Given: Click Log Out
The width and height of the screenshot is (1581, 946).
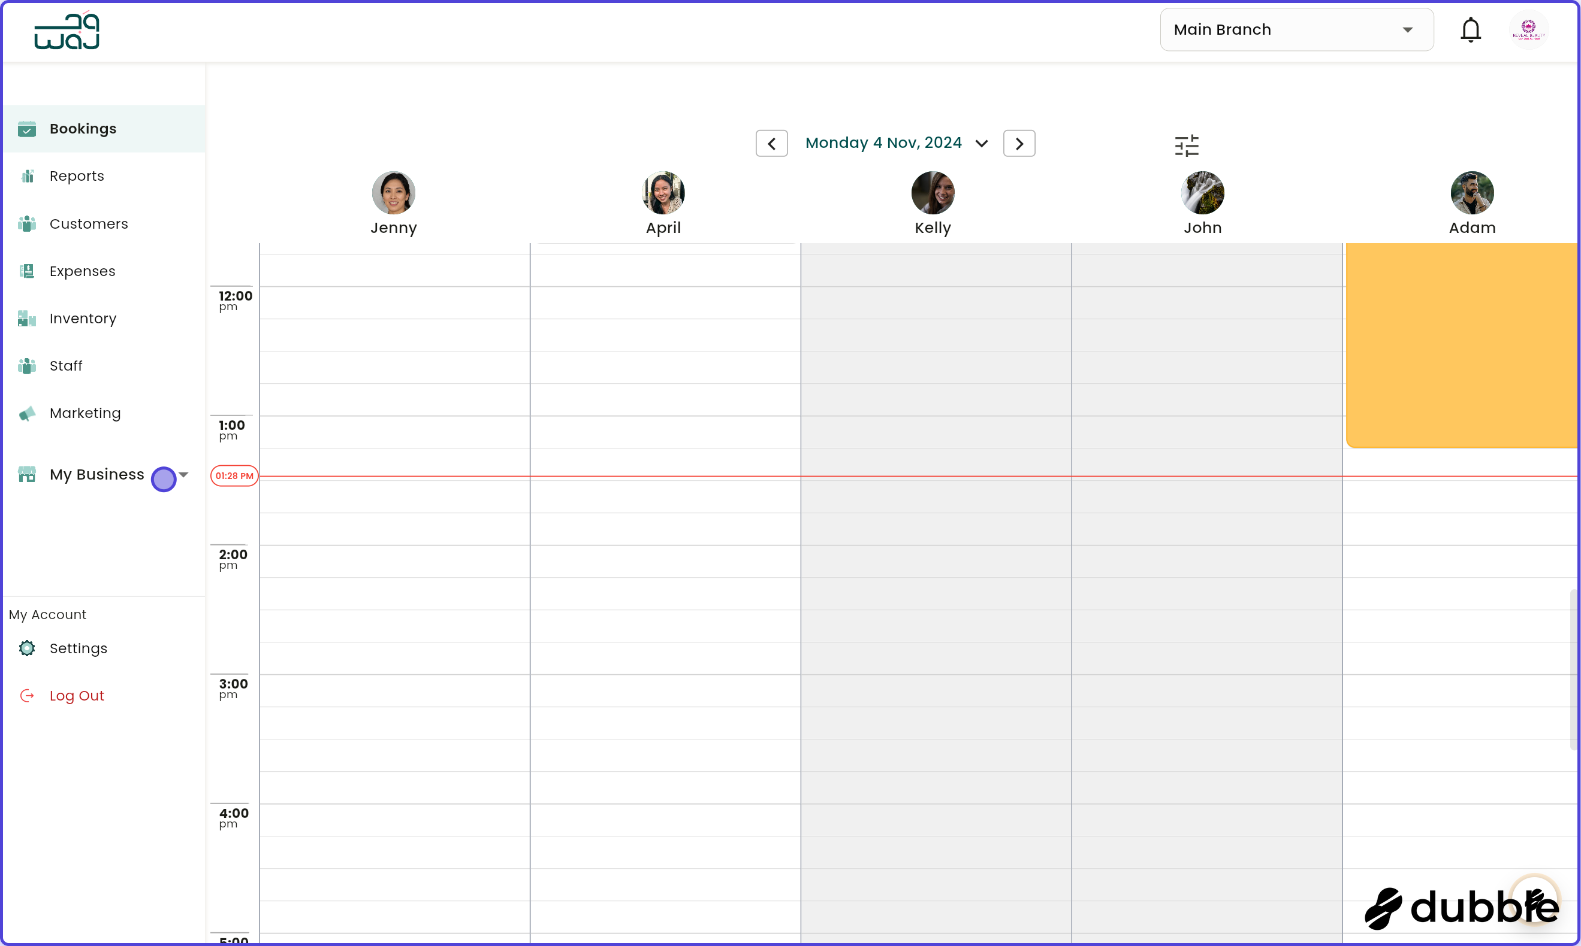Looking at the screenshot, I should click(x=77, y=695).
